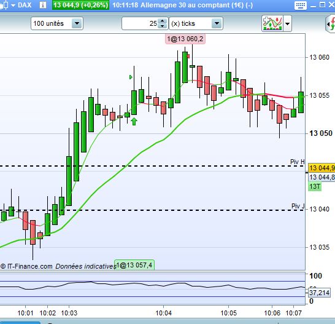Click the 13 044,8 price tag
Screen dimensions: 335x324
point(322,177)
